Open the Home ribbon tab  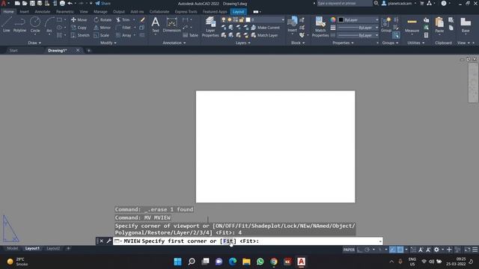[8, 12]
